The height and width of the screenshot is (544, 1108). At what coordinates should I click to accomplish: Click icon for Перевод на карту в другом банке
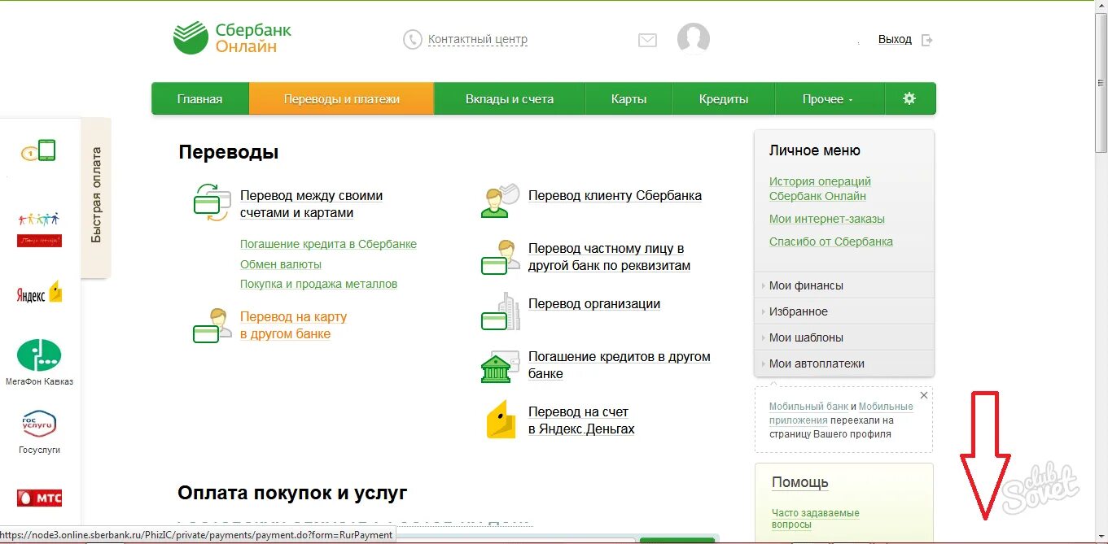pos(212,325)
